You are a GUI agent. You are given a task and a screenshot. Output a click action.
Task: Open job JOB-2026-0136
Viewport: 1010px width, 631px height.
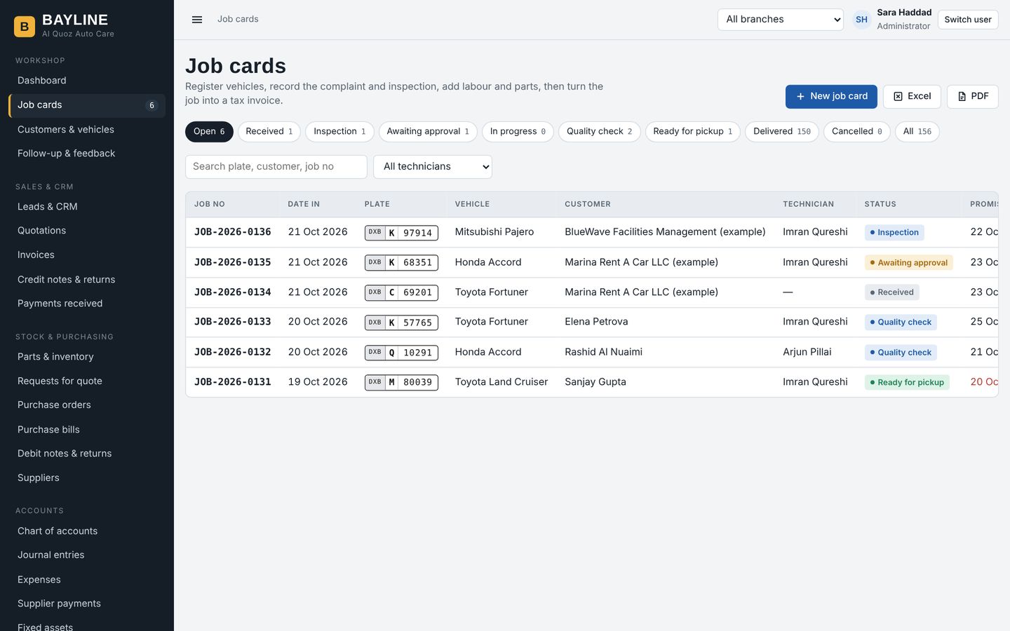tap(232, 232)
